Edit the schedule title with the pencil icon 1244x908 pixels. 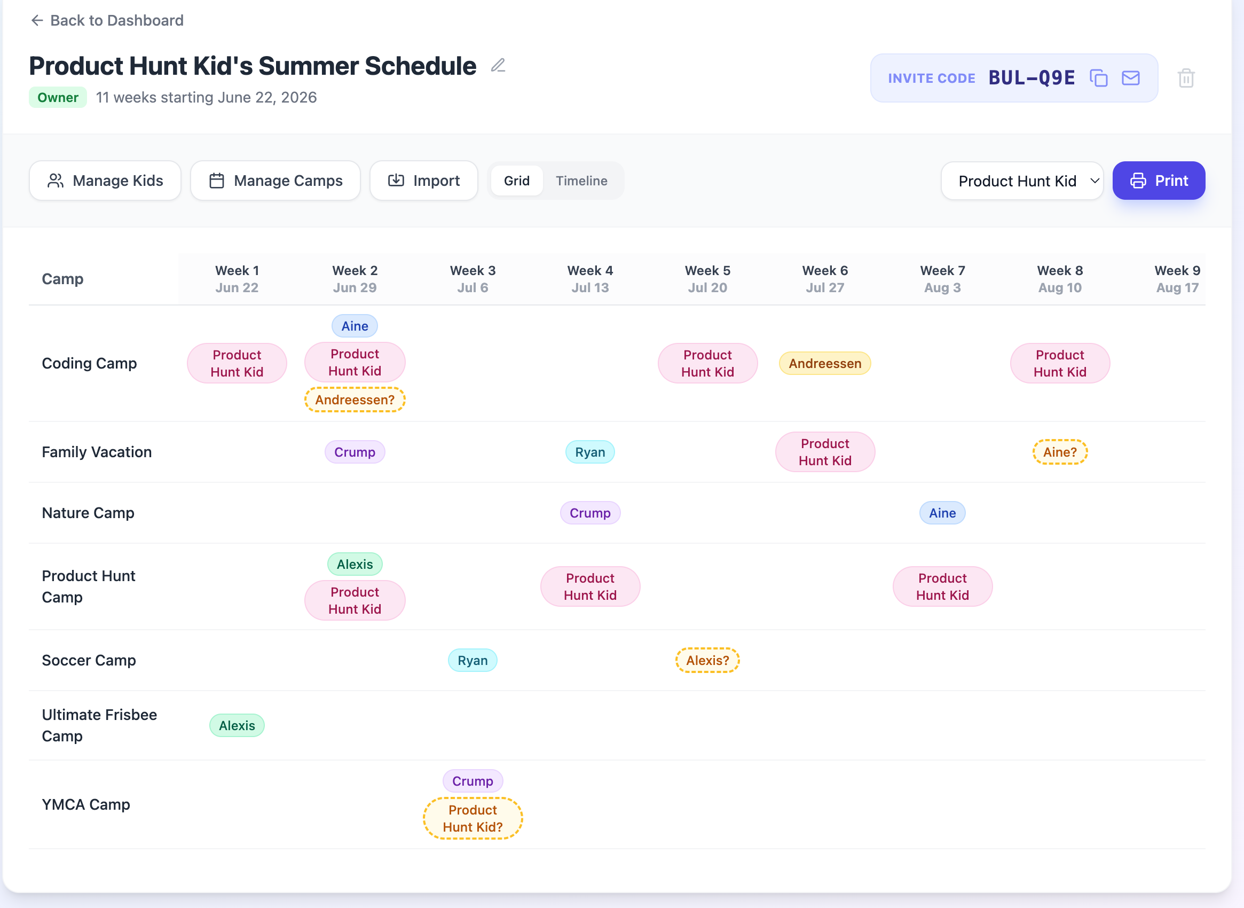(498, 65)
